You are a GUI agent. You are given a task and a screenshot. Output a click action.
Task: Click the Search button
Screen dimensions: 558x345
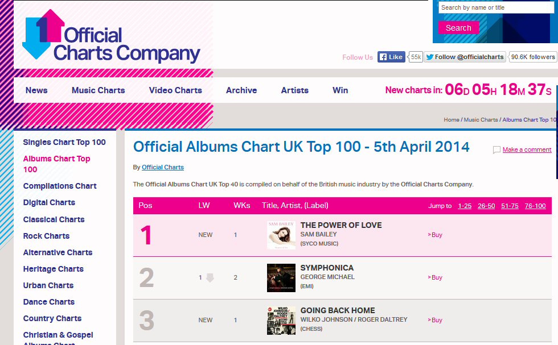pos(458,28)
